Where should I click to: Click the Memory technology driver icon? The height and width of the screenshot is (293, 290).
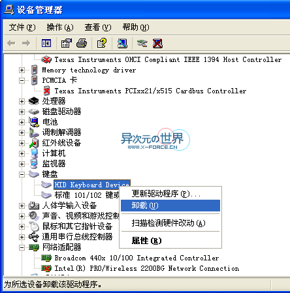(34, 70)
